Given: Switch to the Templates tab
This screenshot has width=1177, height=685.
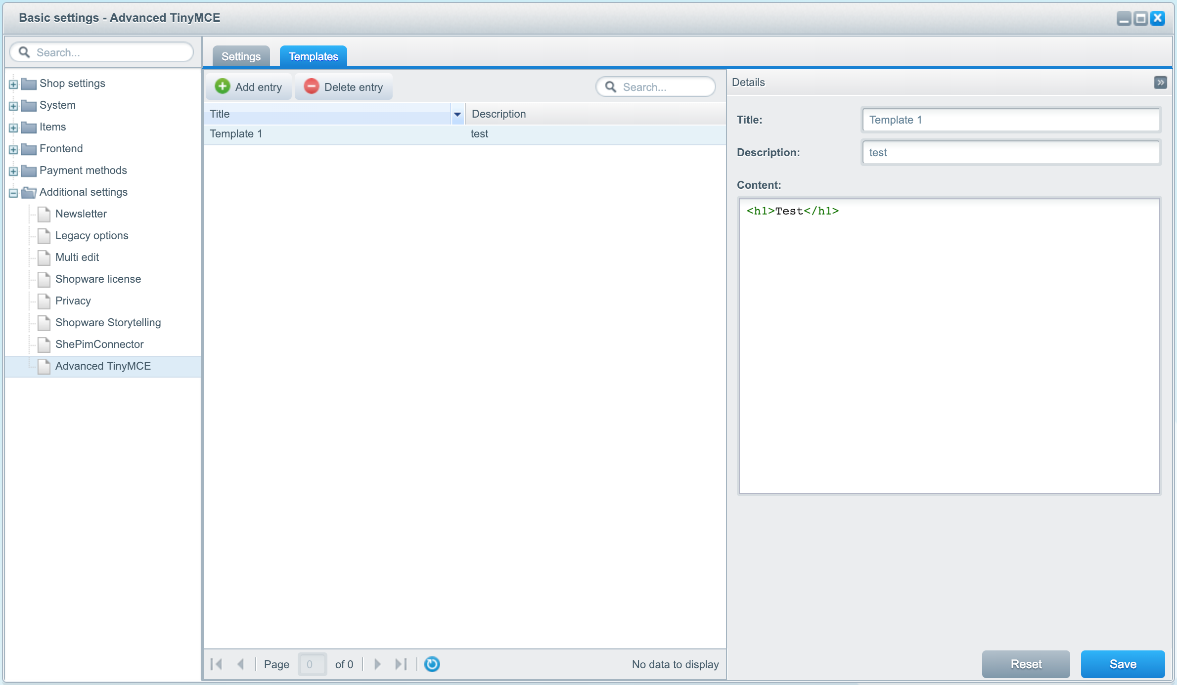Looking at the screenshot, I should coord(314,56).
